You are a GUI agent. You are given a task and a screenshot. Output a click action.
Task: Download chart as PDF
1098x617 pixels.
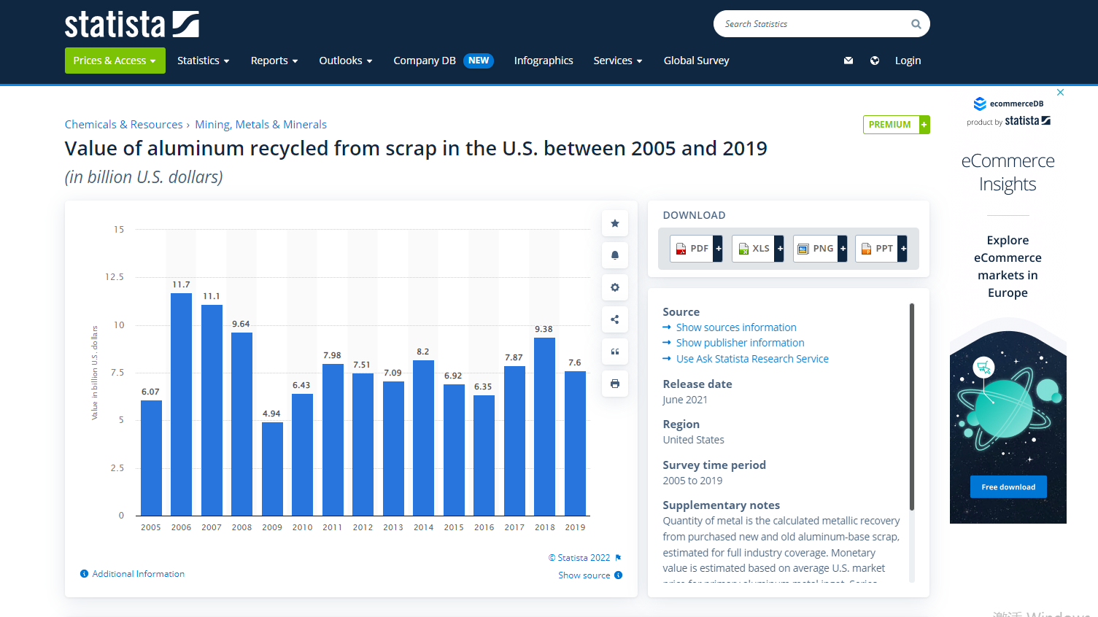pos(696,249)
